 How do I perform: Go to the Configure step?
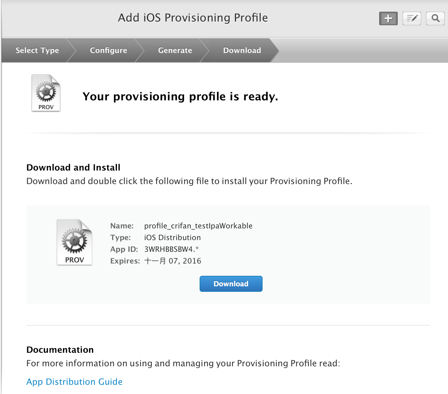[x=108, y=50]
